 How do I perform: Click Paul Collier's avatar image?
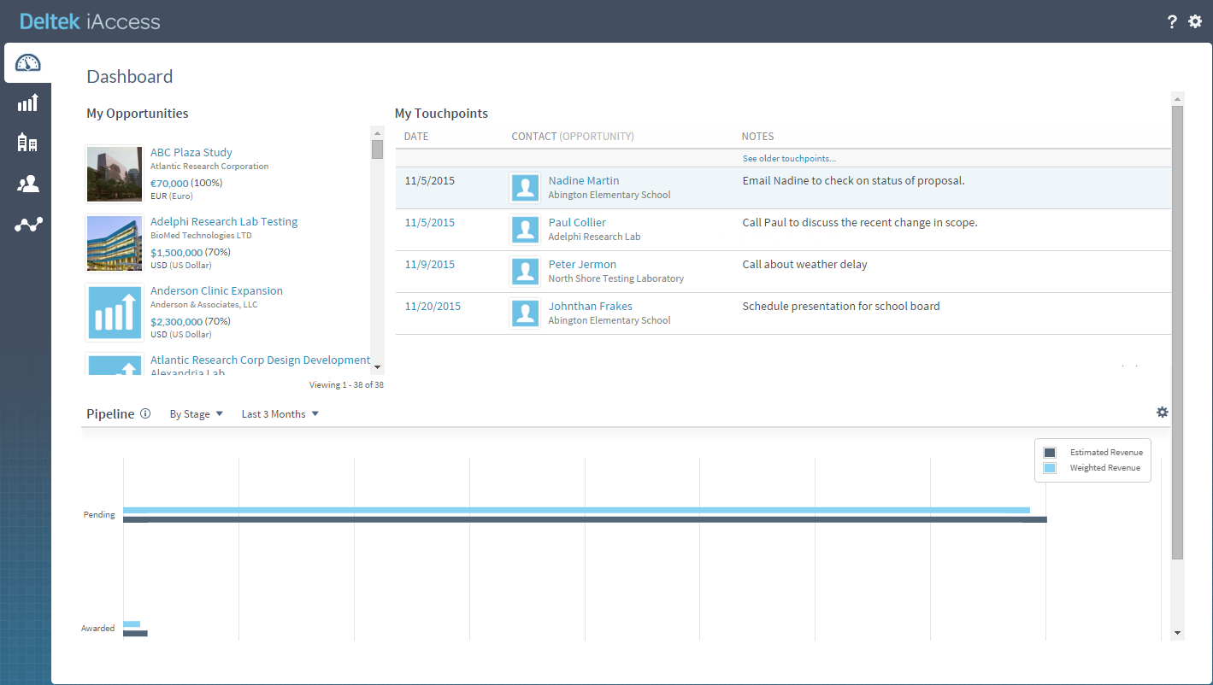(x=525, y=230)
